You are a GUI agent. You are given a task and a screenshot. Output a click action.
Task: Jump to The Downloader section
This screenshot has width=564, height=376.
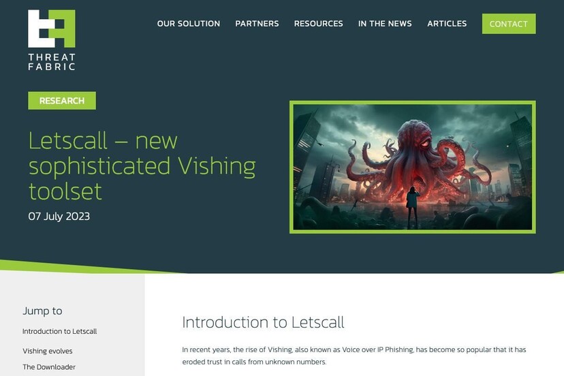click(x=49, y=367)
